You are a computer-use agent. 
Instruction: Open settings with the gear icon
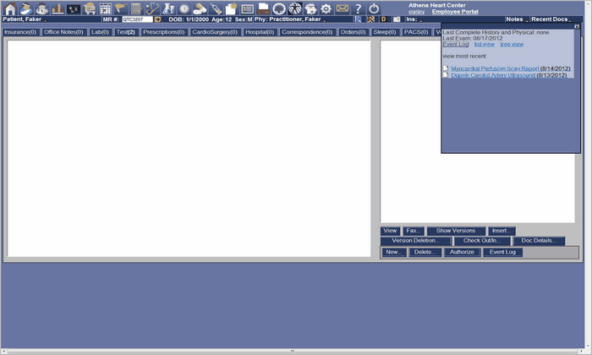click(326, 8)
